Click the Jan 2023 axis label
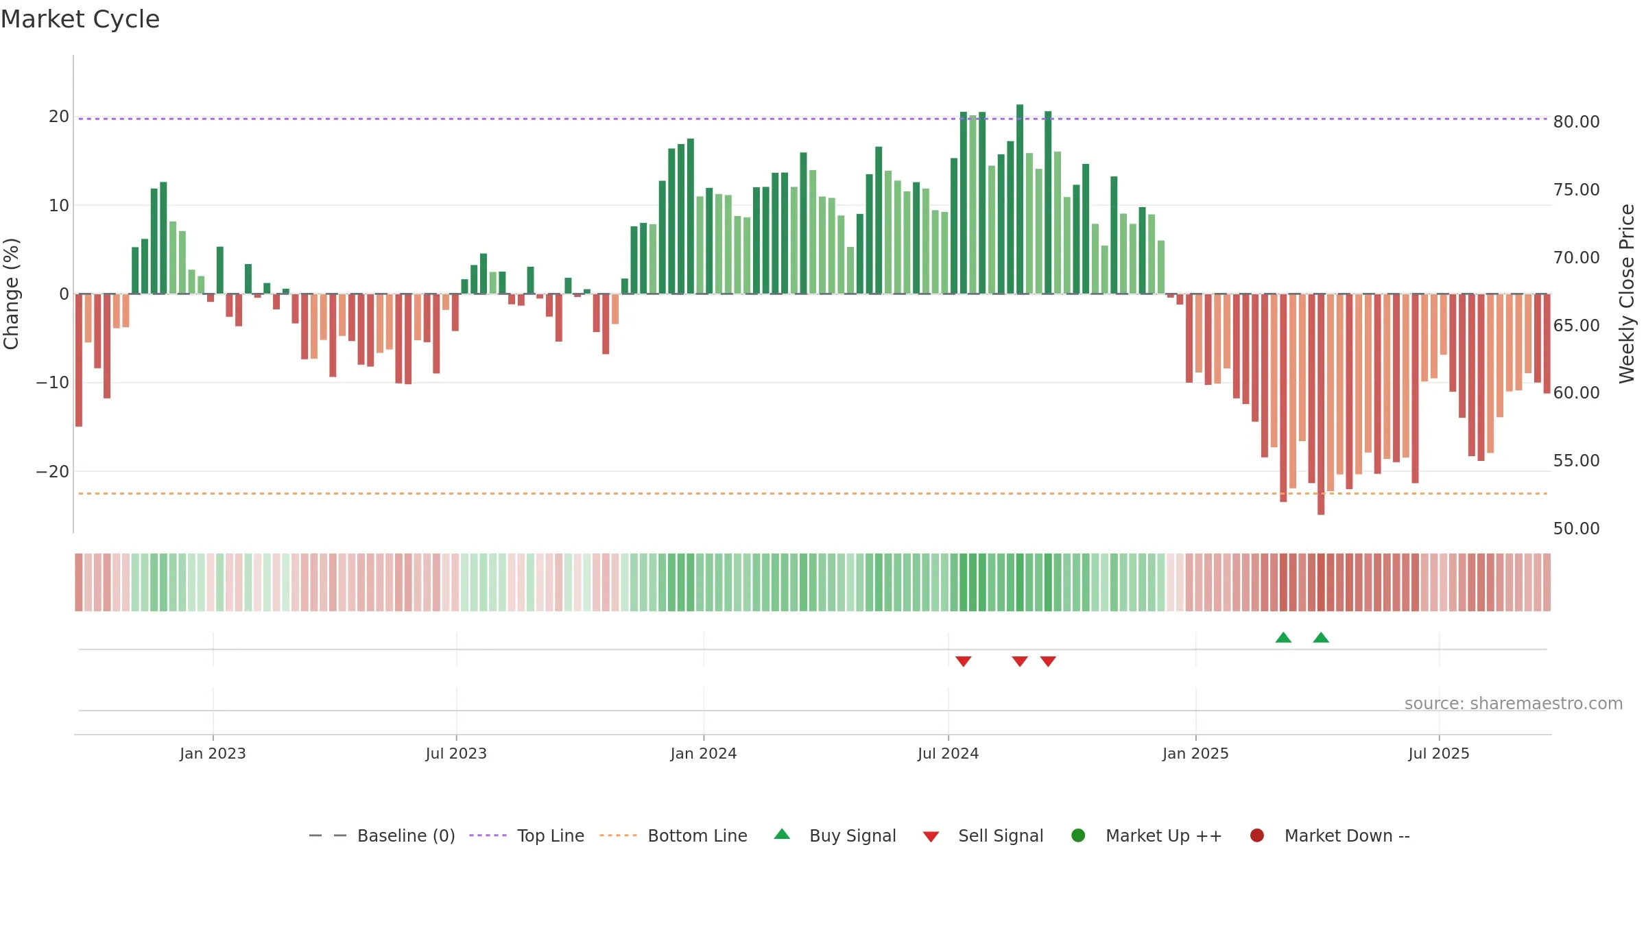The height and width of the screenshot is (926, 1646). click(213, 754)
